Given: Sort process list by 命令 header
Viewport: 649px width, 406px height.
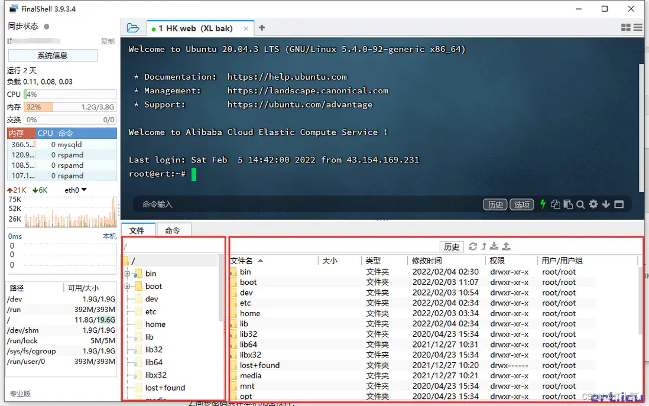Looking at the screenshot, I should [66, 133].
